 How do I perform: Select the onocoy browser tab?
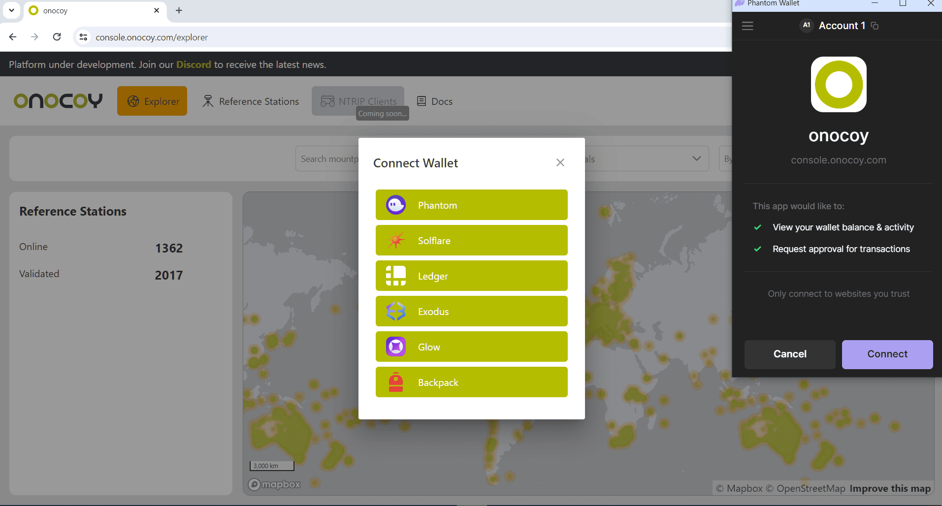tap(95, 10)
